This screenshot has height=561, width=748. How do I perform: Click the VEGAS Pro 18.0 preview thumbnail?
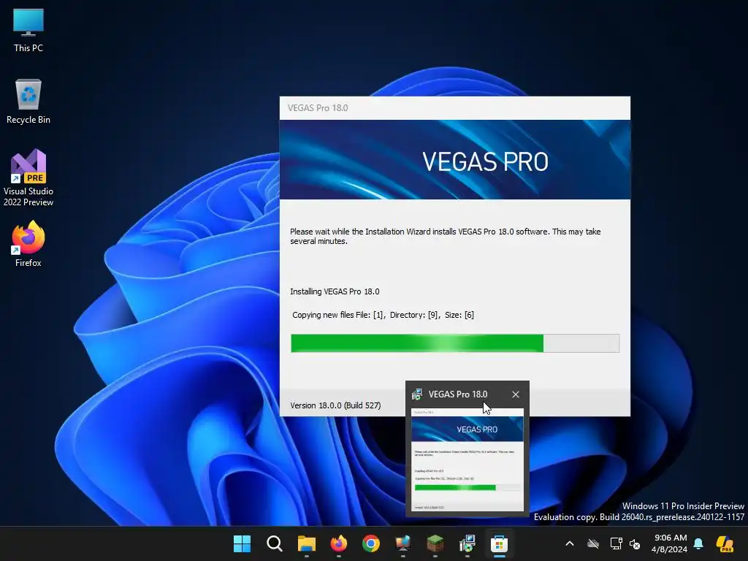pyautogui.click(x=467, y=459)
